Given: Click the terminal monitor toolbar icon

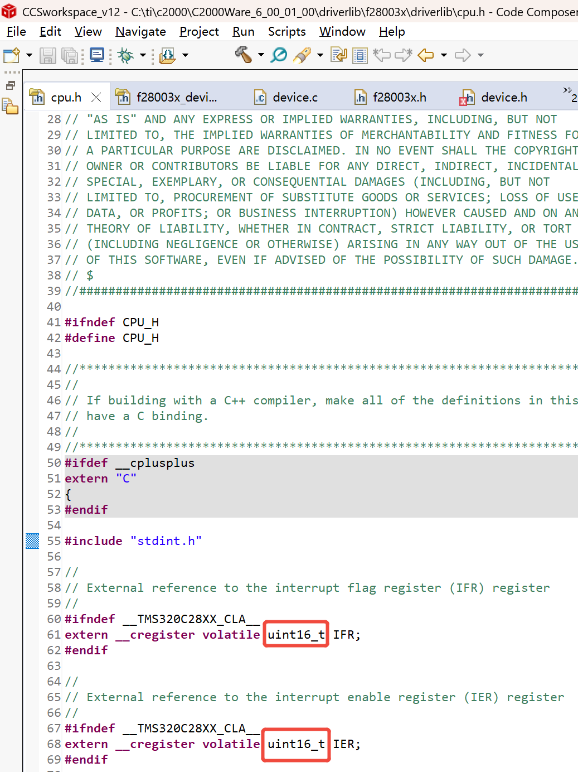Looking at the screenshot, I should click(98, 55).
